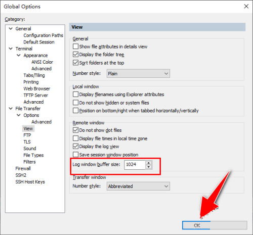Uncheck Display the folder tree
The width and height of the screenshot is (253, 235).
75,55
